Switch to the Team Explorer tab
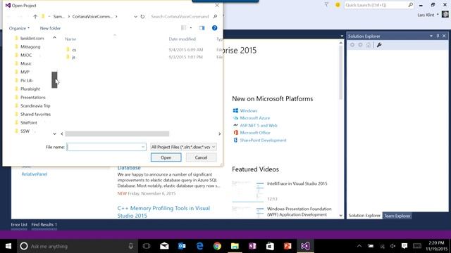The height and width of the screenshot is (253, 451). click(x=397, y=216)
